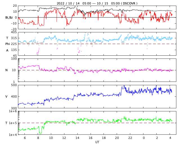The height and width of the screenshot is (144, 180).
Task: Click the "315" tick on the Phi axis
Action: point(14,38)
